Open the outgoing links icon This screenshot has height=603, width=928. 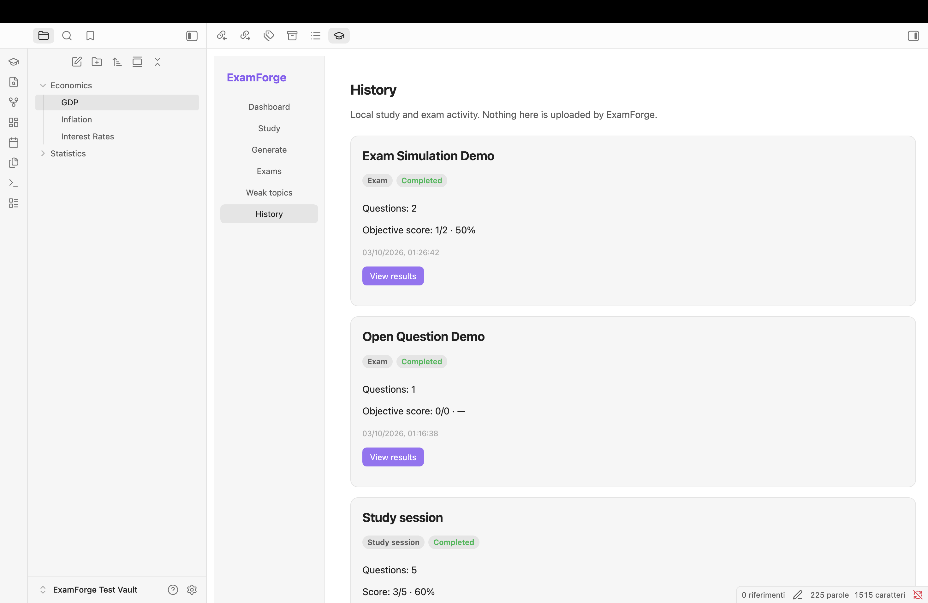245,36
